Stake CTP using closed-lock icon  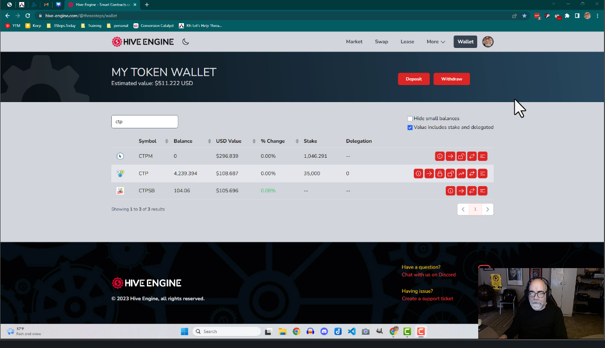(440, 174)
